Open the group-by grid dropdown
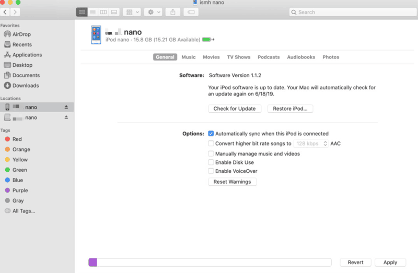418x273 pixels. click(132, 12)
